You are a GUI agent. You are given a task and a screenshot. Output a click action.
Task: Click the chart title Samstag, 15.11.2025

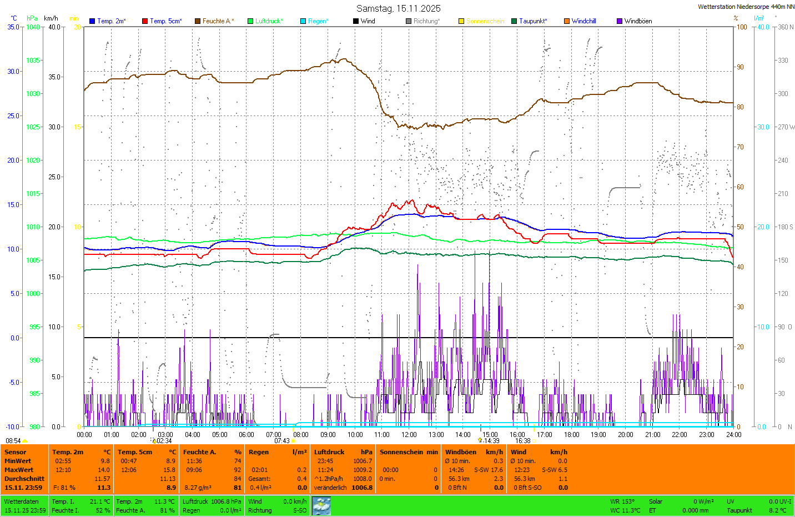point(398,8)
